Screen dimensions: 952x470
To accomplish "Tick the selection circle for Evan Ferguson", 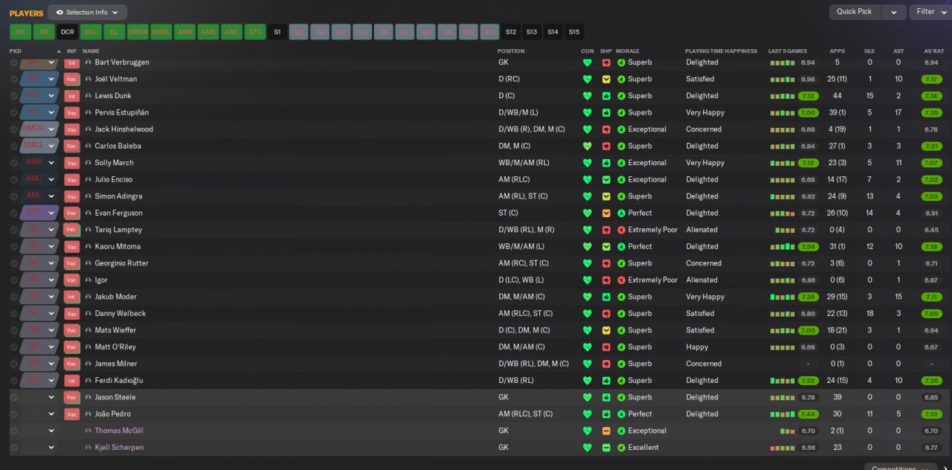I will coord(14,213).
